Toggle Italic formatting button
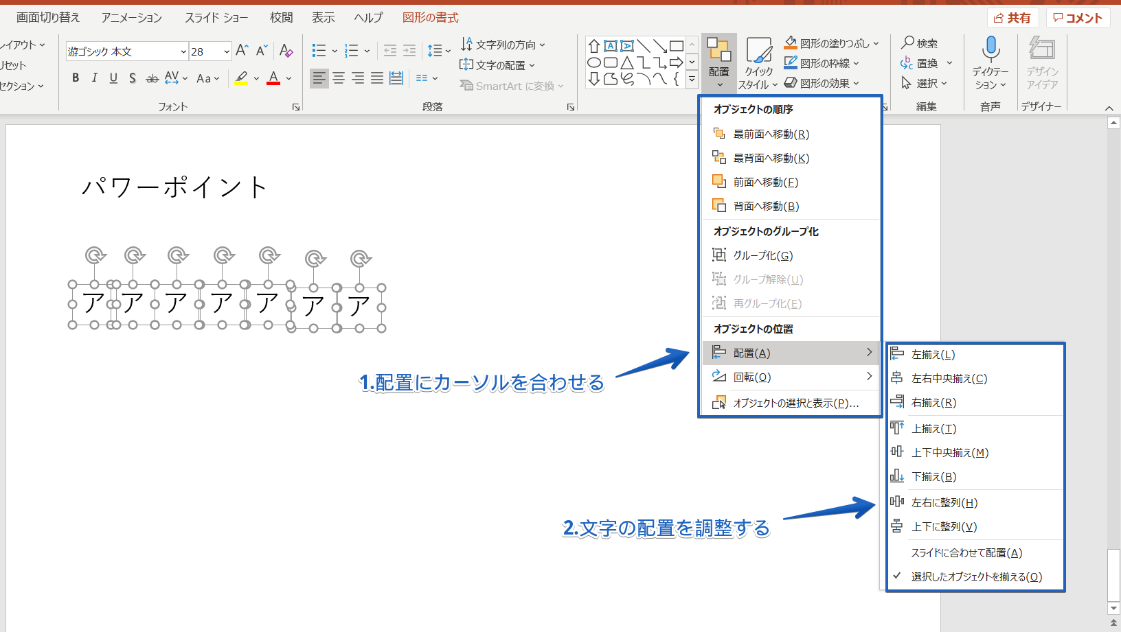The width and height of the screenshot is (1121, 632). pos(95,78)
